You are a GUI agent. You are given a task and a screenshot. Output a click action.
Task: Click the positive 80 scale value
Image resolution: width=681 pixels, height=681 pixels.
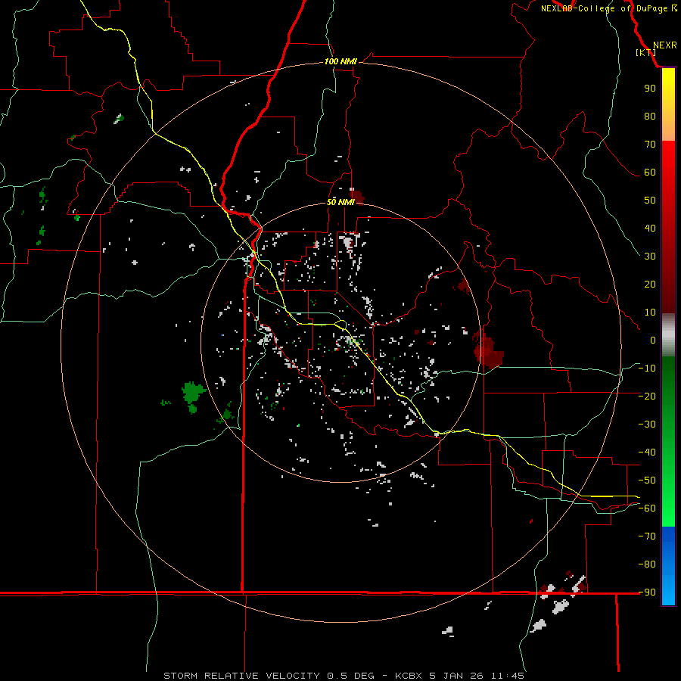(650, 117)
